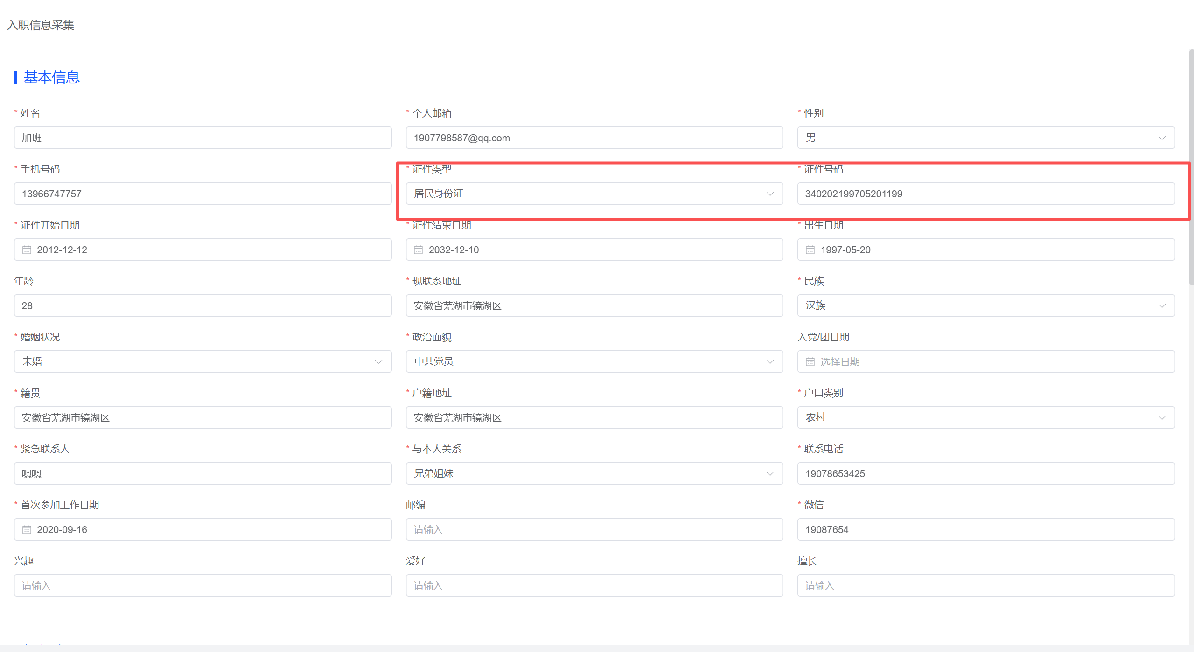Expand the 证件类型 dropdown showing 居民身份证
The width and height of the screenshot is (1194, 652).
pyautogui.click(x=594, y=194)
